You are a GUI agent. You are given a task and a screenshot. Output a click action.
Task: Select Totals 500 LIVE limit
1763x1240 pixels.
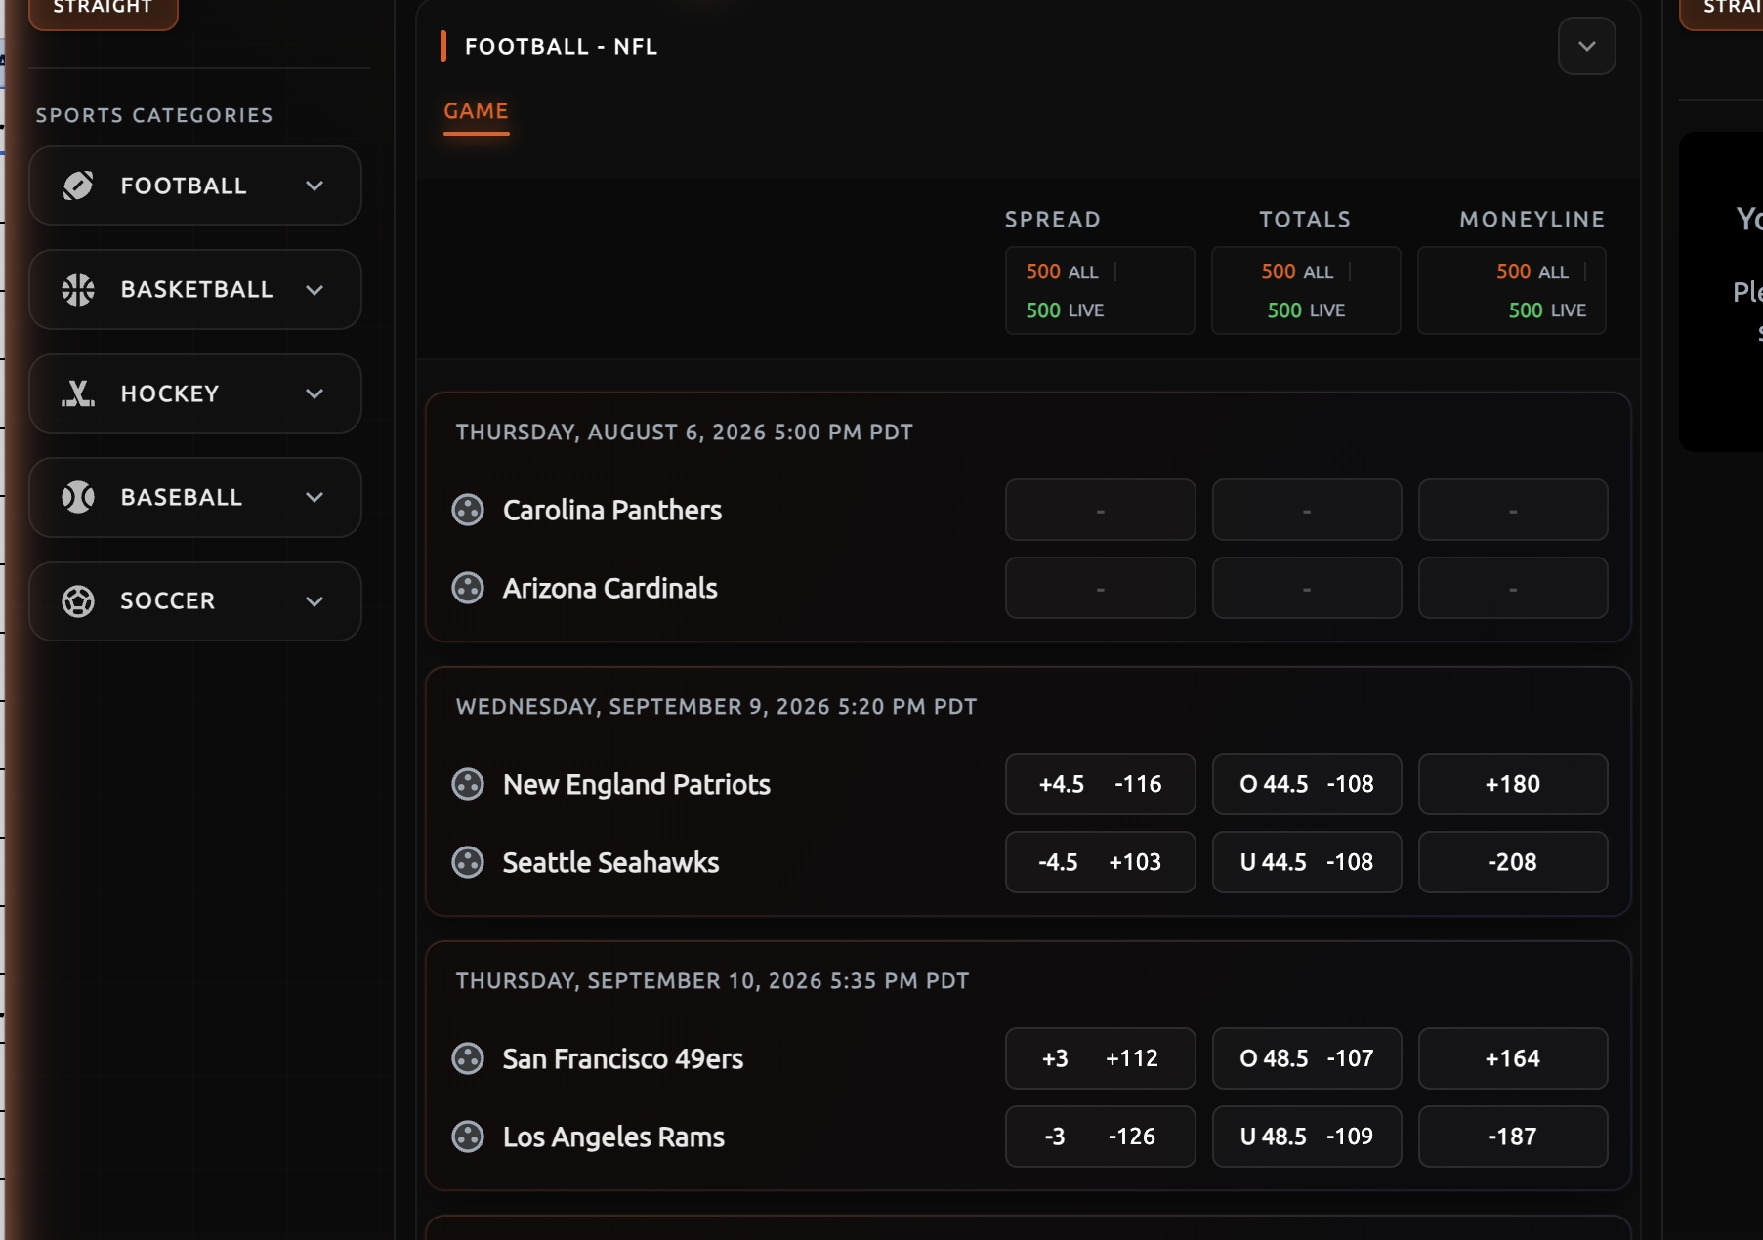1306,310
